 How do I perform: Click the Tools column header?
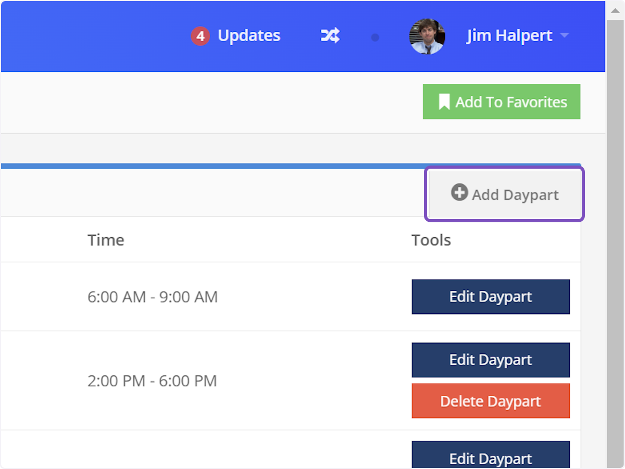(431, 240)
